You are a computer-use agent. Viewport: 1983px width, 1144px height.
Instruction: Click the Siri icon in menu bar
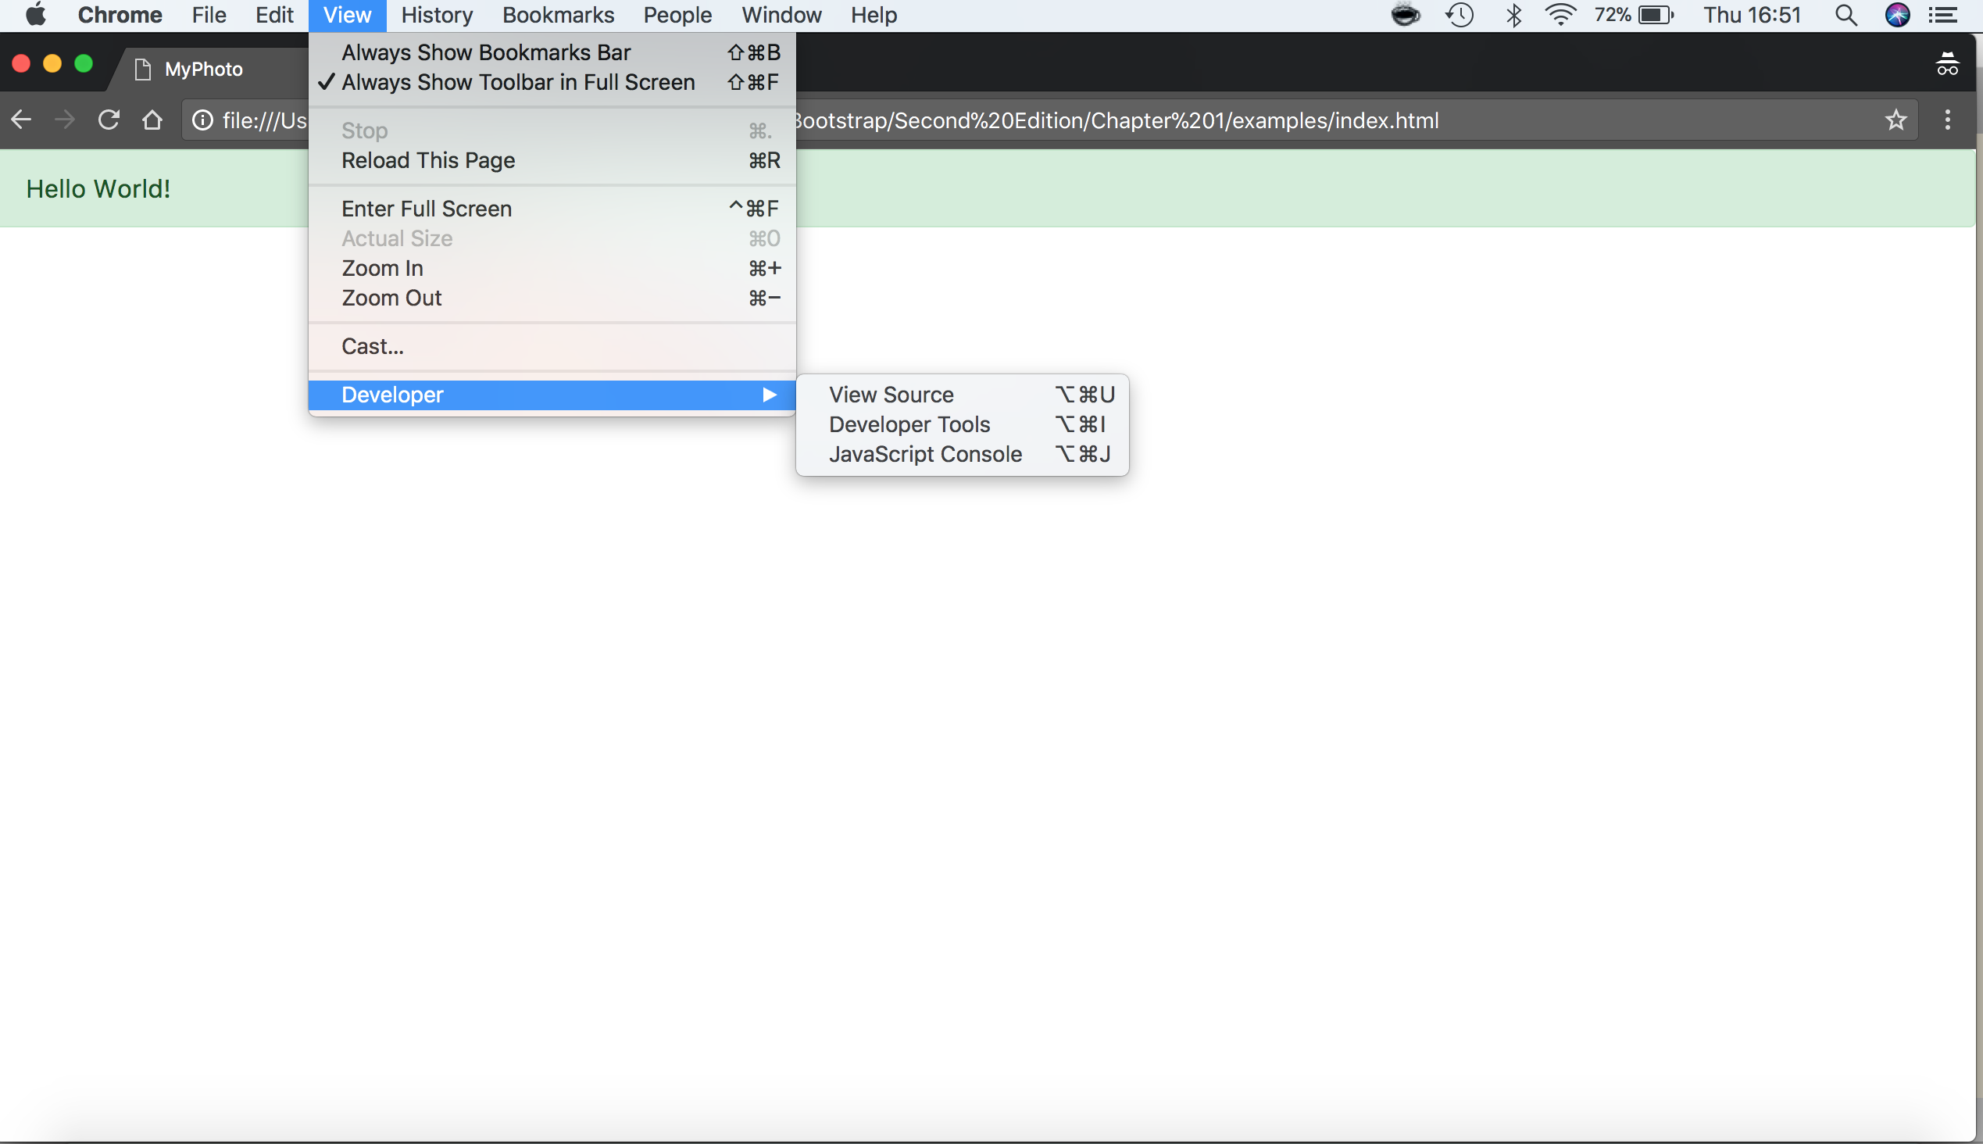click(1897, 15)
